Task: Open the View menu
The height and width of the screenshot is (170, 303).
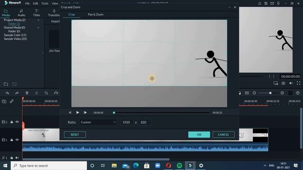Action: coord(55,3)
